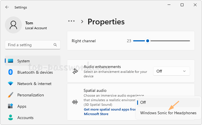This screenshot has height=125, width=202.
Task: Click the Right channel volume slider handle
Action: (148, 41)
